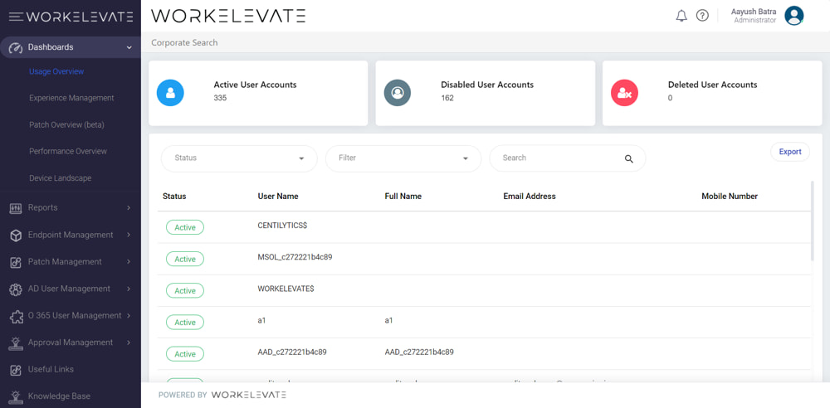Click the Email Address column header

click(530, 197)
